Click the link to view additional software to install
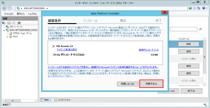 click(x=103, y=67)
